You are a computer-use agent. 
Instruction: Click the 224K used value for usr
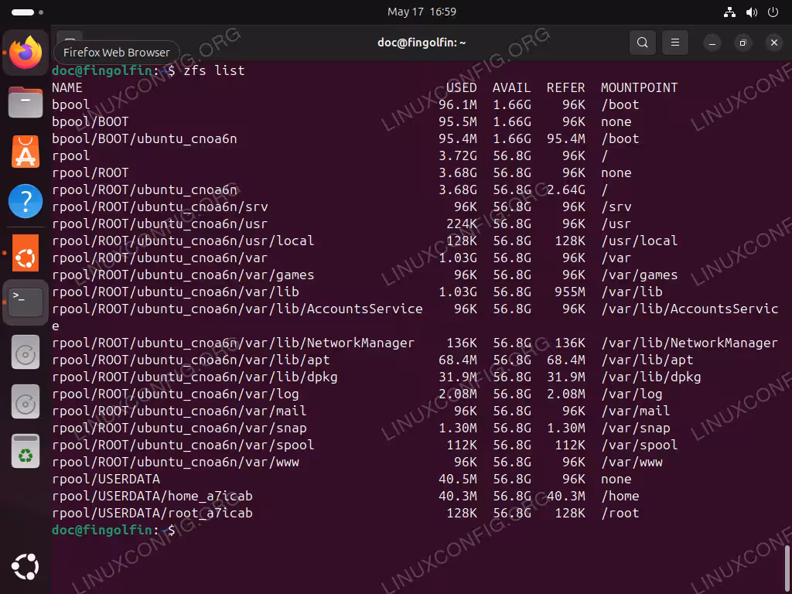[x=462, y=224]
